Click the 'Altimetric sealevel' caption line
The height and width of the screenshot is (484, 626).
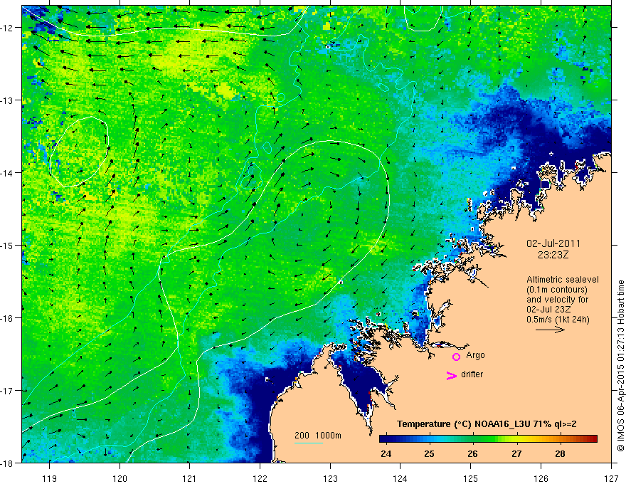click(x=563, y=280)
